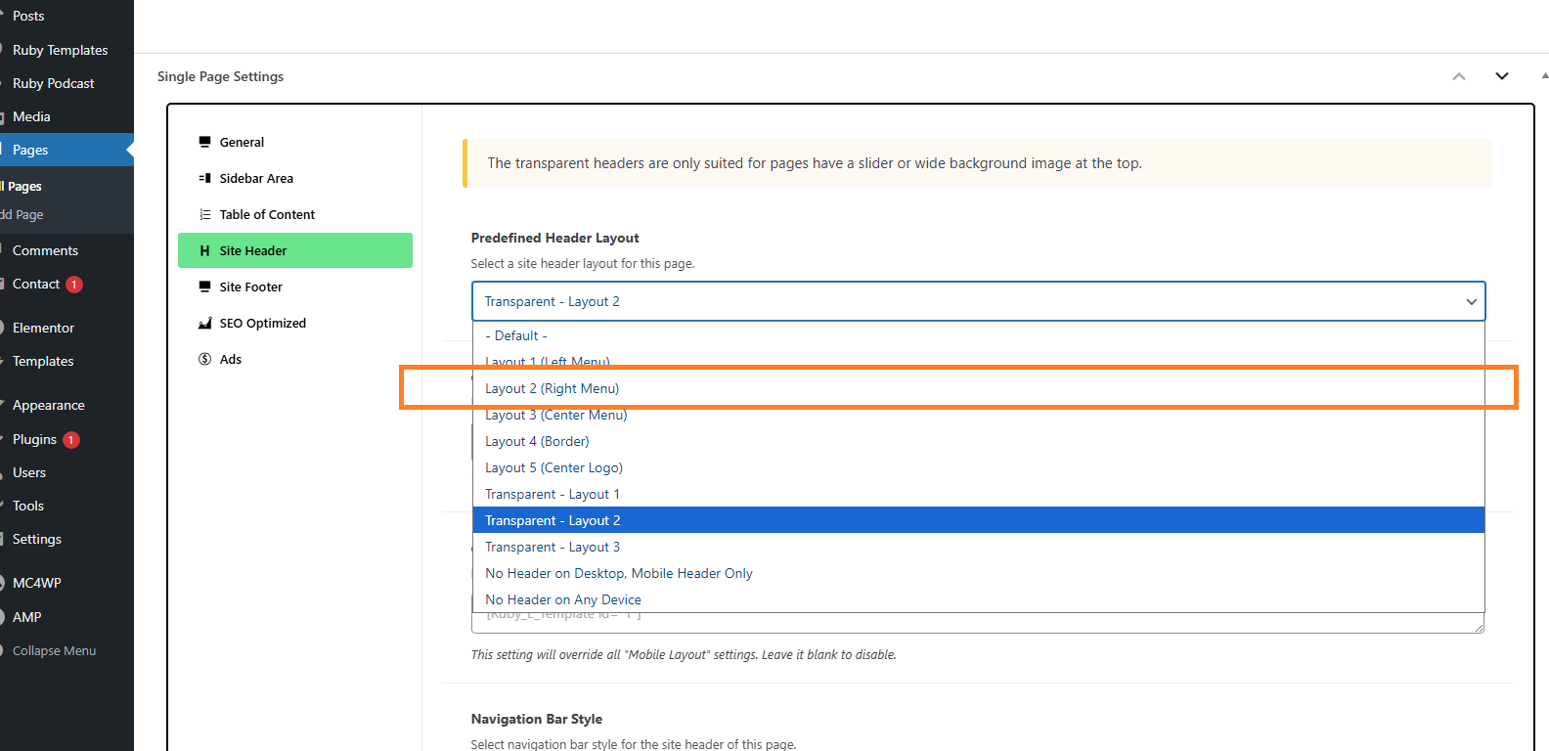Open the All Pages submenu link
The image size is (1549, 751).
22,186
